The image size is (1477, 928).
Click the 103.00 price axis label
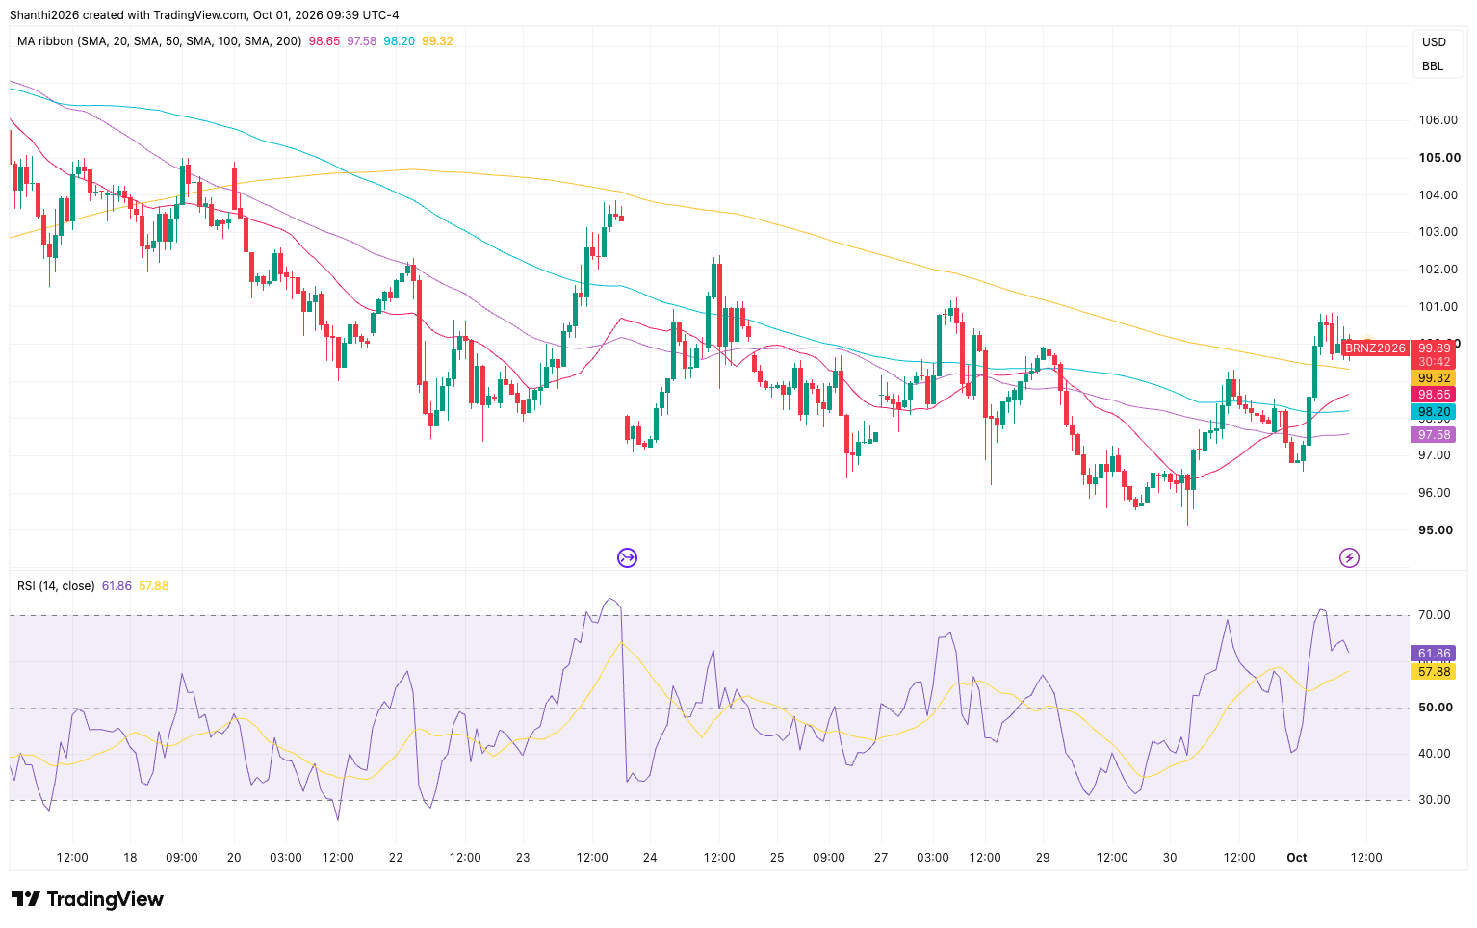pyautogui.click(x=1438, y=232)
